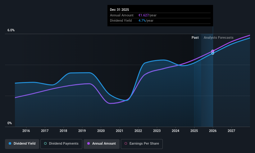
Task: Click the €1.627/year value in tooltip
Action: (148, 15)
